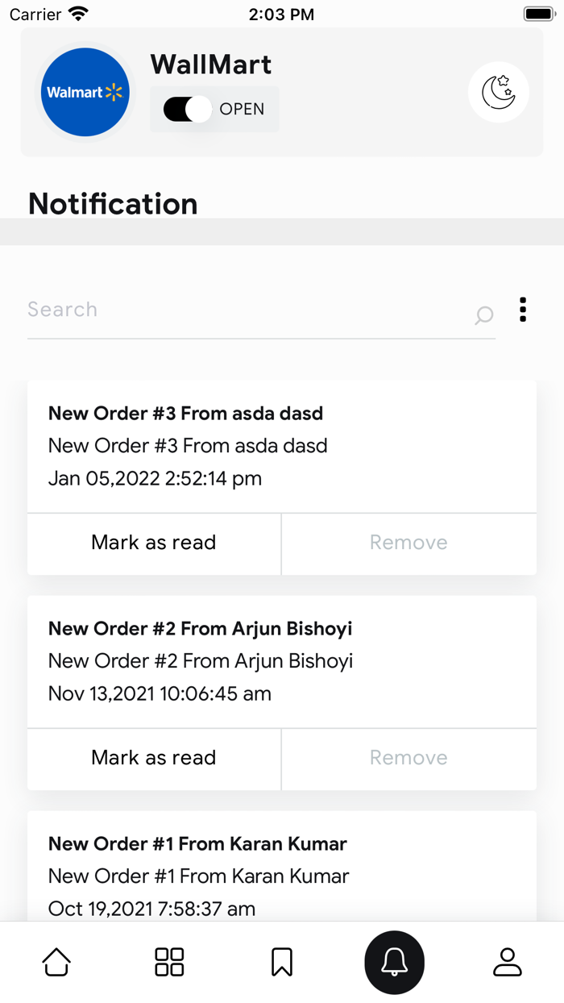Switch to dark mode with moon icon

pyautogui.click(x=498, y=92)
